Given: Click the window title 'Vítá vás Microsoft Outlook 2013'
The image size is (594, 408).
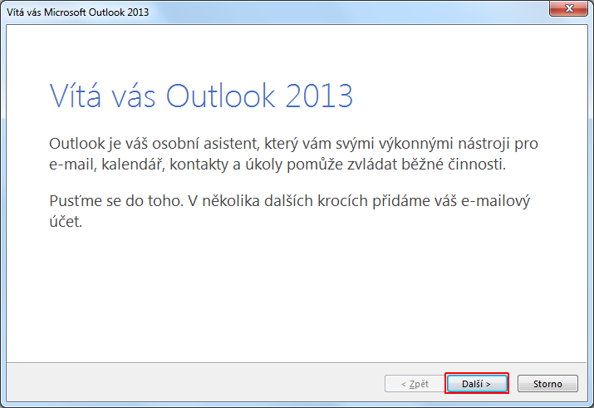Looking at the screenshot, I should 77,12.
